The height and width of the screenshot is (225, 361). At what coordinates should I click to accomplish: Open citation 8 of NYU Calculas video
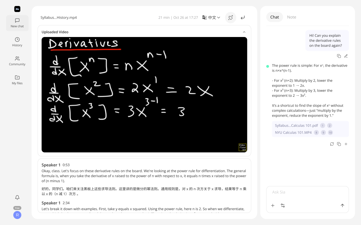[316, 132]
